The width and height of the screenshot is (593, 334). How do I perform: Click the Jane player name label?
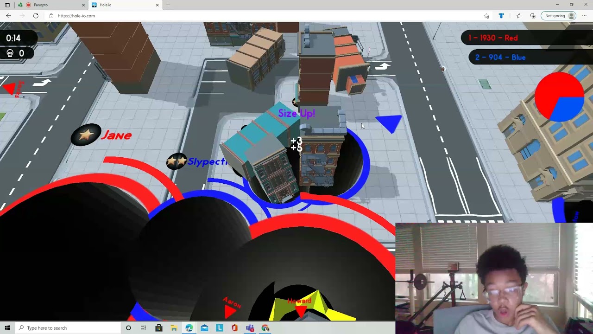116,135
